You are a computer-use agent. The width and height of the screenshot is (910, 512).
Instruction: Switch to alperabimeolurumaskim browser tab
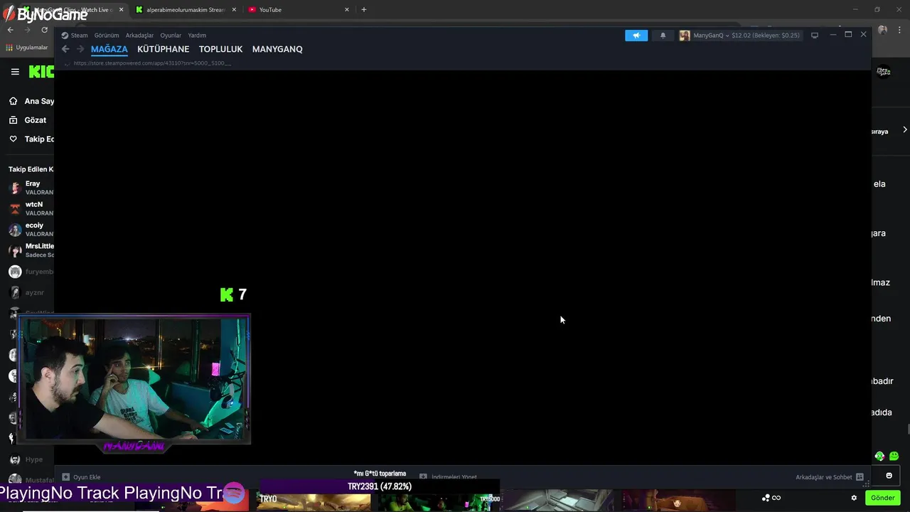coord(186,10)
